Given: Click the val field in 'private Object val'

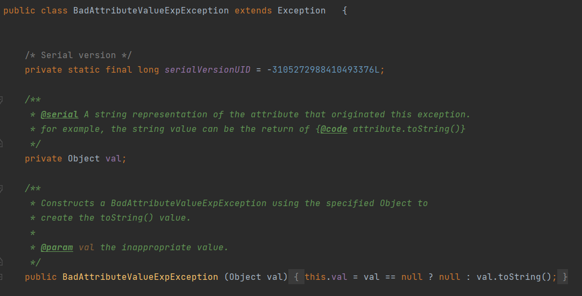Looking at the screenshot, I should pyautogui.click(x=116, y=159).
